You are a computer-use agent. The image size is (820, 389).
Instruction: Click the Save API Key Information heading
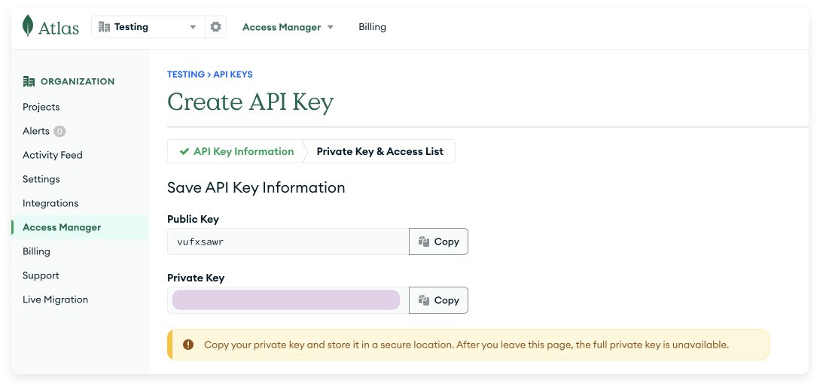point(256,187)
